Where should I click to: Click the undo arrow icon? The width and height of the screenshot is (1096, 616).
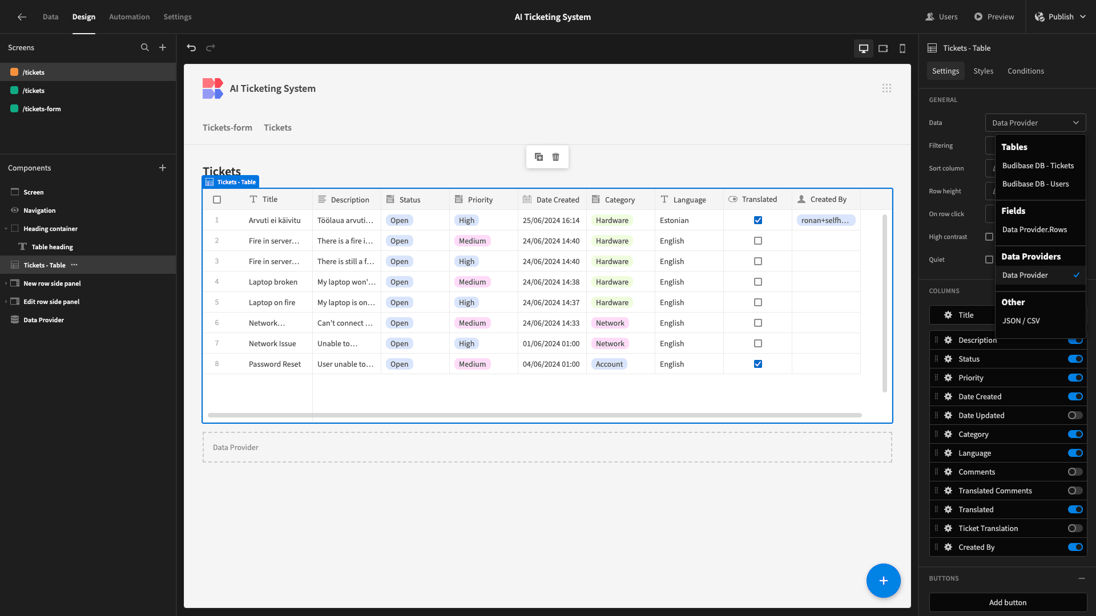(x=191, y=48)
